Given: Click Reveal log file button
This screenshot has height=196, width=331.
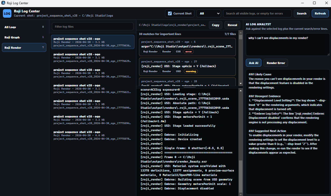Looking at the screenshot, I should (232, 25).
